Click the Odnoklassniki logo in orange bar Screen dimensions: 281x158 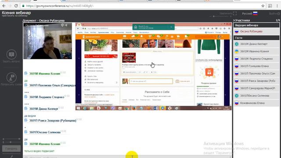point(91,37)
